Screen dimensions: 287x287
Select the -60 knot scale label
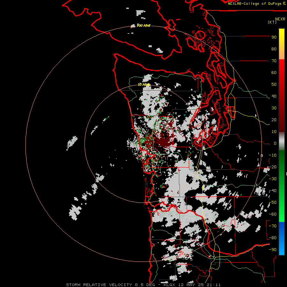coord(273,214)
